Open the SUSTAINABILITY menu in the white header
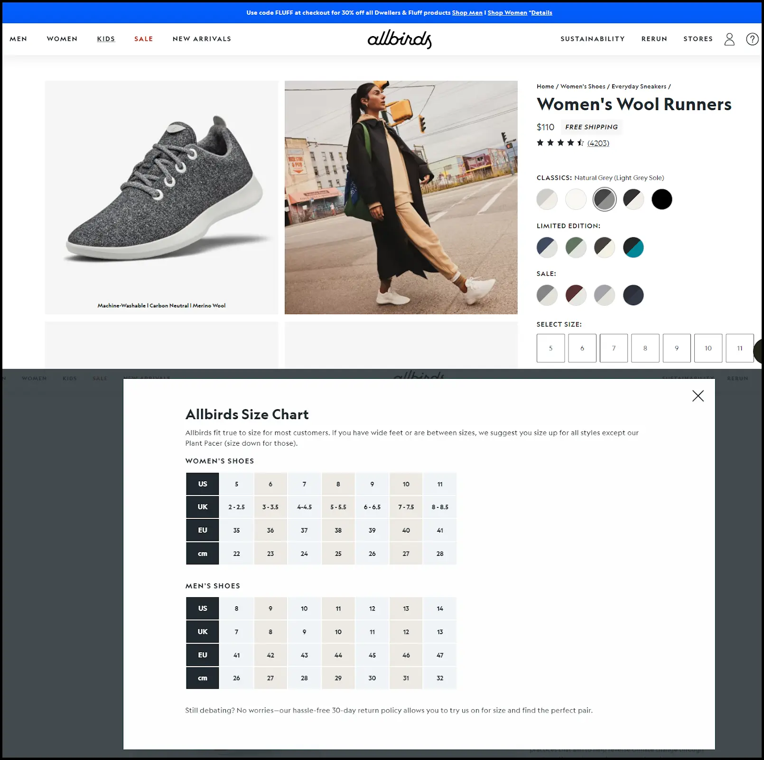 click(x=593, y=39)
